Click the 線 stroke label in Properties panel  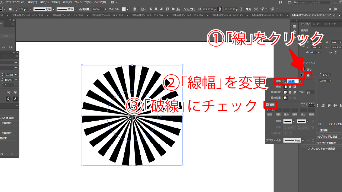pyautogui.click(x=308, y=75)
